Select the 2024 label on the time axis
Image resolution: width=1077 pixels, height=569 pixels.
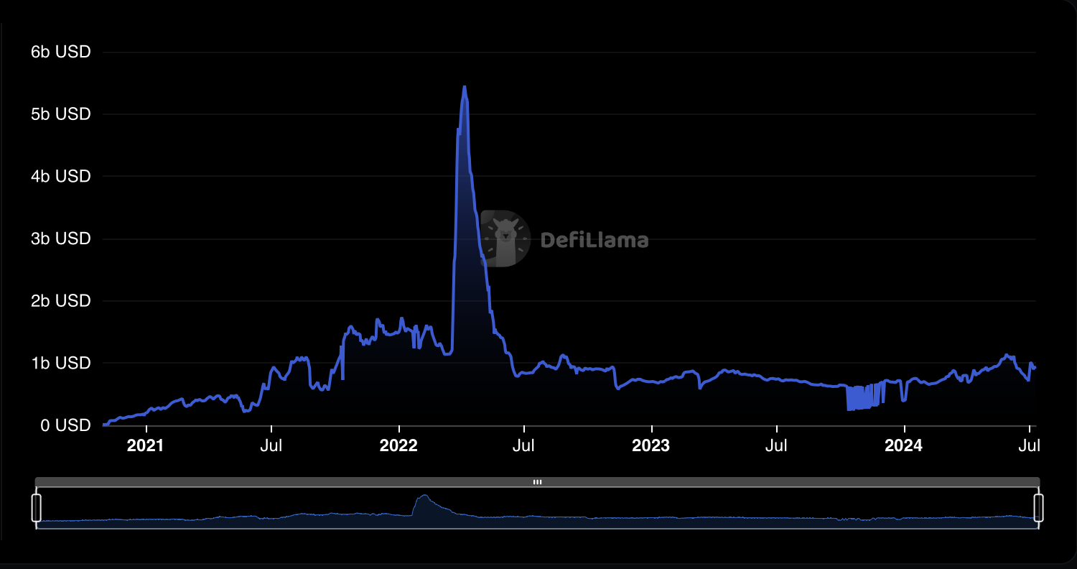[903, 446]
